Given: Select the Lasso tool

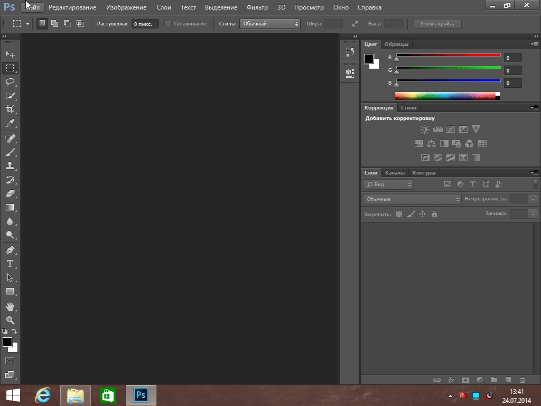Looking at the screenshot, I should 10,82.
